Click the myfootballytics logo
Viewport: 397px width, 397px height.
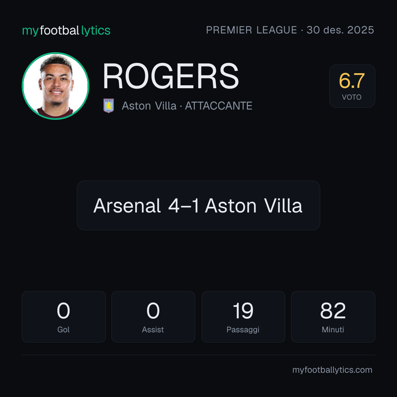(x=66, y=31)
